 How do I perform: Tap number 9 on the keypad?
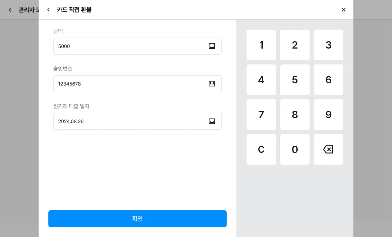(329, 115)
